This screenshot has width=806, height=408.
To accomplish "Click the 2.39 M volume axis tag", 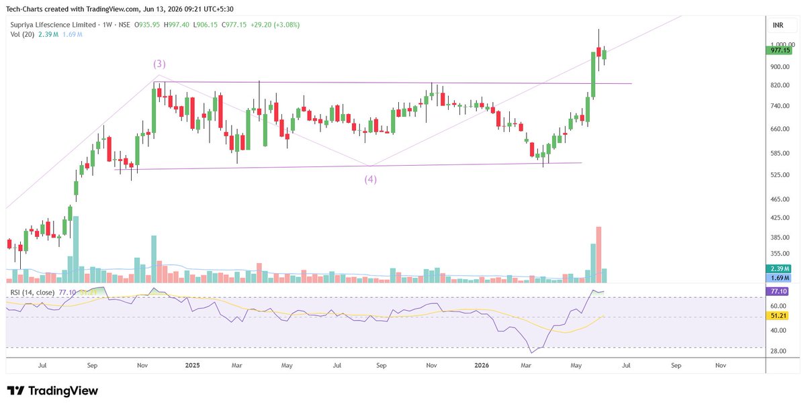I will pyautogui.click(x=778, y=269).
